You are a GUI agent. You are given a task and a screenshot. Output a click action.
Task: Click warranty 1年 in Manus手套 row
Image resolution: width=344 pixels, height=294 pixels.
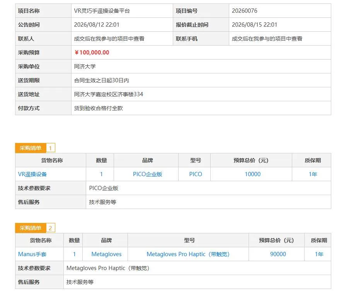tap(319, 254)
